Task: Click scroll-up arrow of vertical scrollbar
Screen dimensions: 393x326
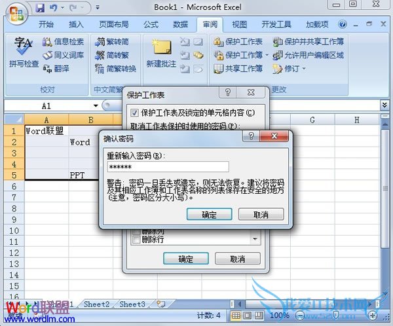Action: point(384,124)
